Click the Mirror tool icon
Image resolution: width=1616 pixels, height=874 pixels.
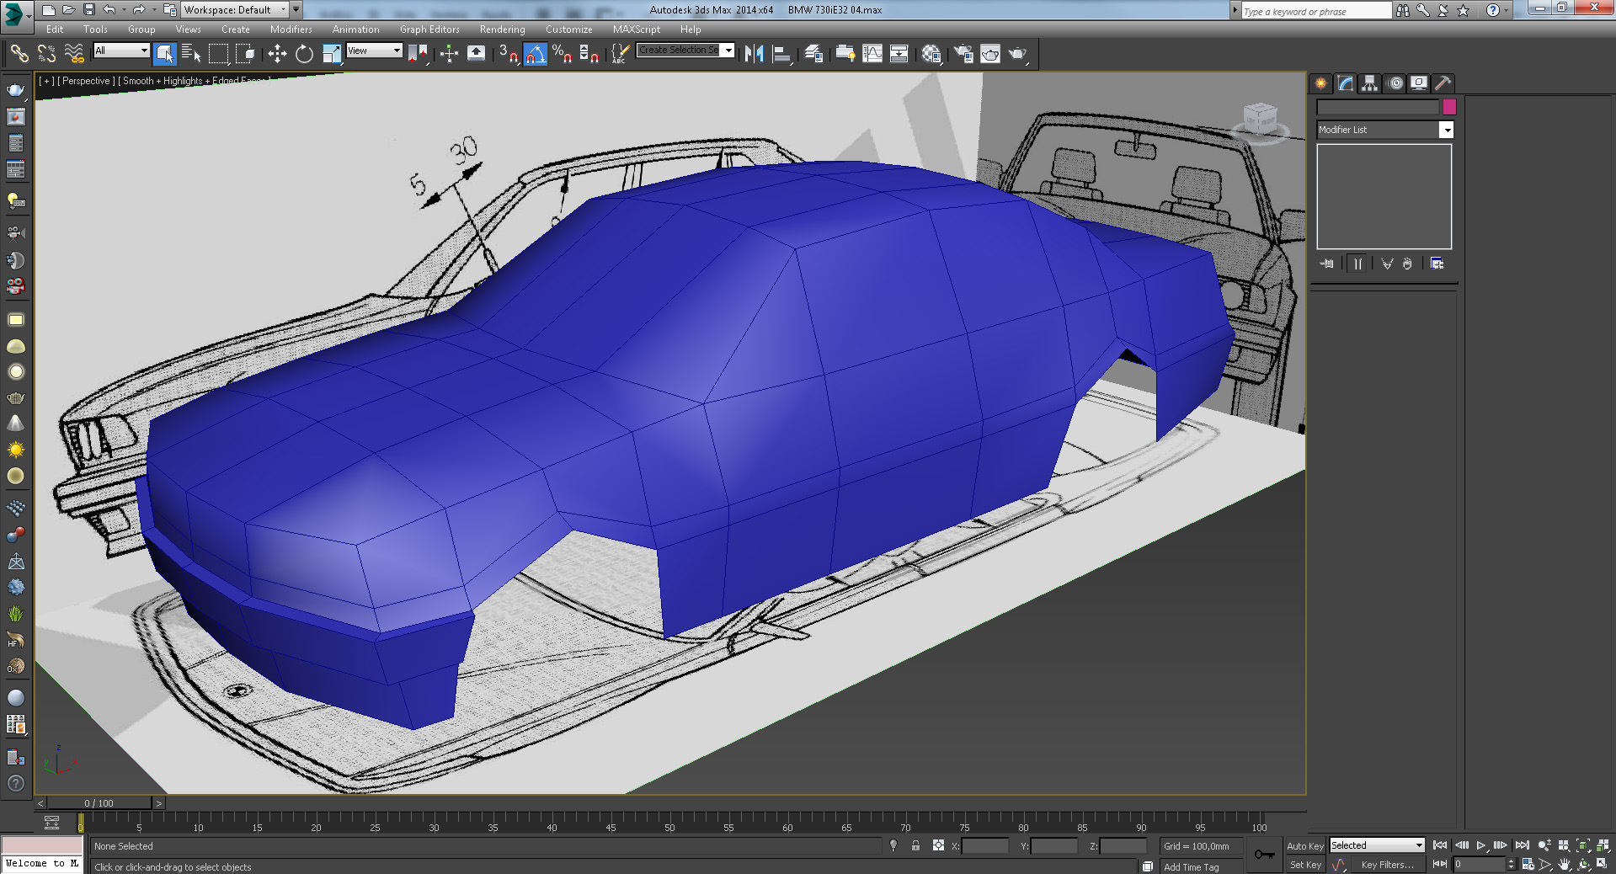(754, 54)
